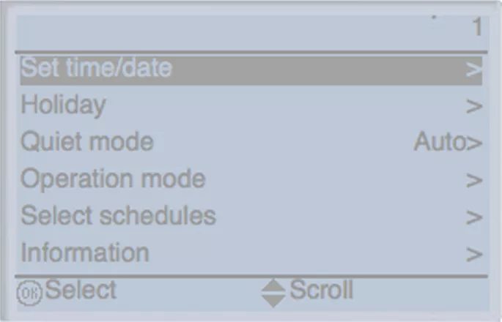Click the page number 1 indicator
Viewport: 502px width, 322px height.
(477, 29)
